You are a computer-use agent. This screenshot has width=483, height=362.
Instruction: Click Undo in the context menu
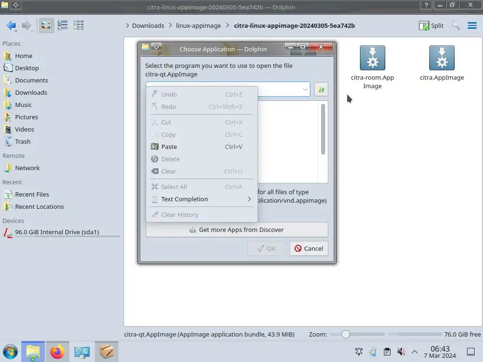[x=202, y=94]
